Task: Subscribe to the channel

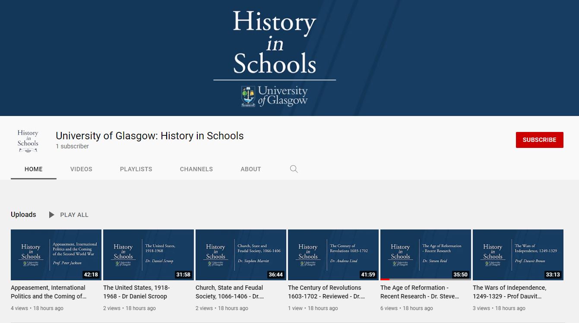Action: pyautogui.click(x=539, y=140)
